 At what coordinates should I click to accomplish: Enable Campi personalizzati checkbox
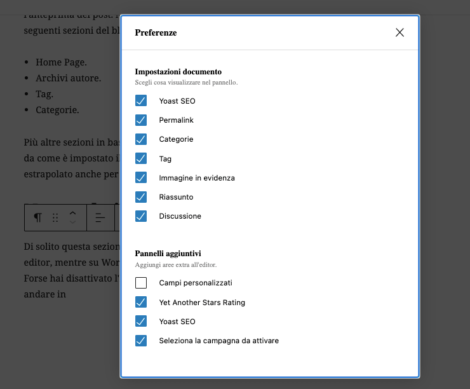point(141,283)
